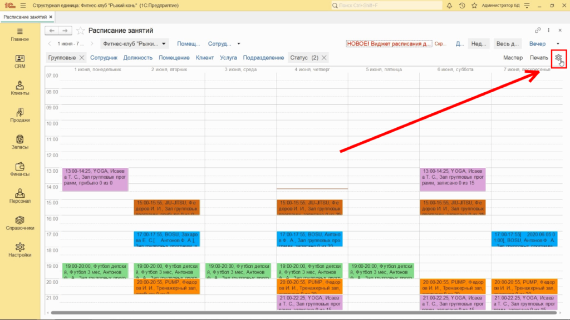This screenshot has height=320, width=570.
Task: Expand the Фитнес-клуб dropdown selector
Action: click(164, 43)
